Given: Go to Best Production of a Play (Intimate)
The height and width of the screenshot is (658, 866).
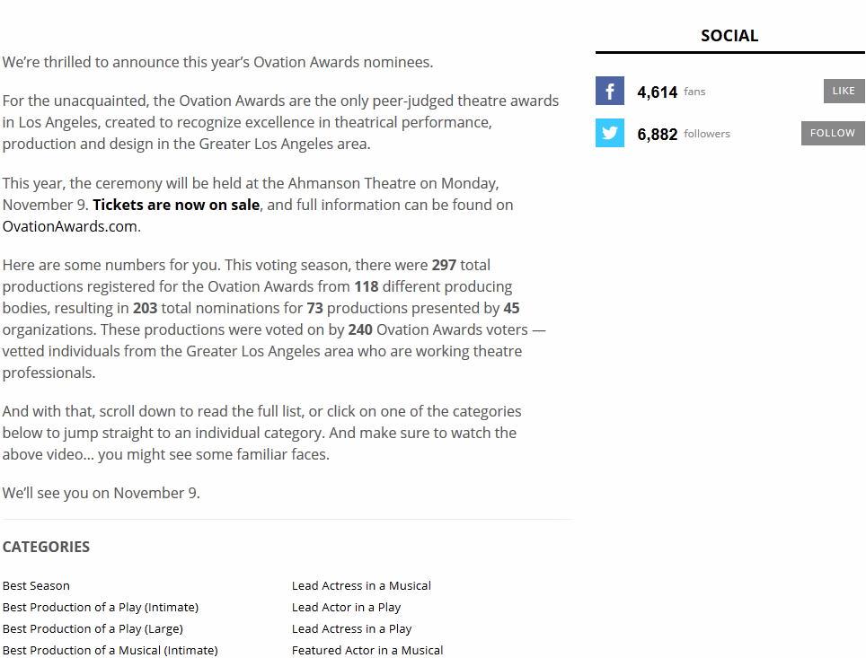Looking at the screenshot, I should pos(101,607).
